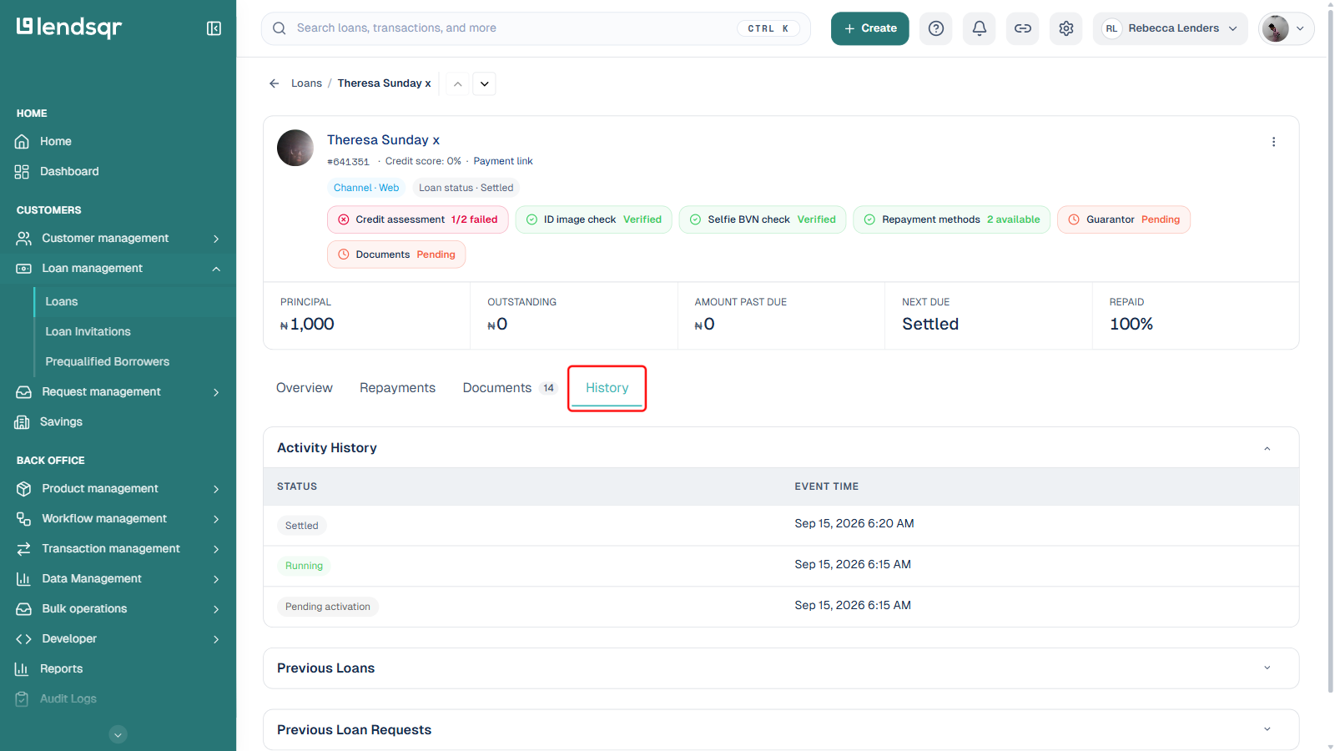Click the user avatar in top right
The image size is (1335, 751).
point(1275,28)
